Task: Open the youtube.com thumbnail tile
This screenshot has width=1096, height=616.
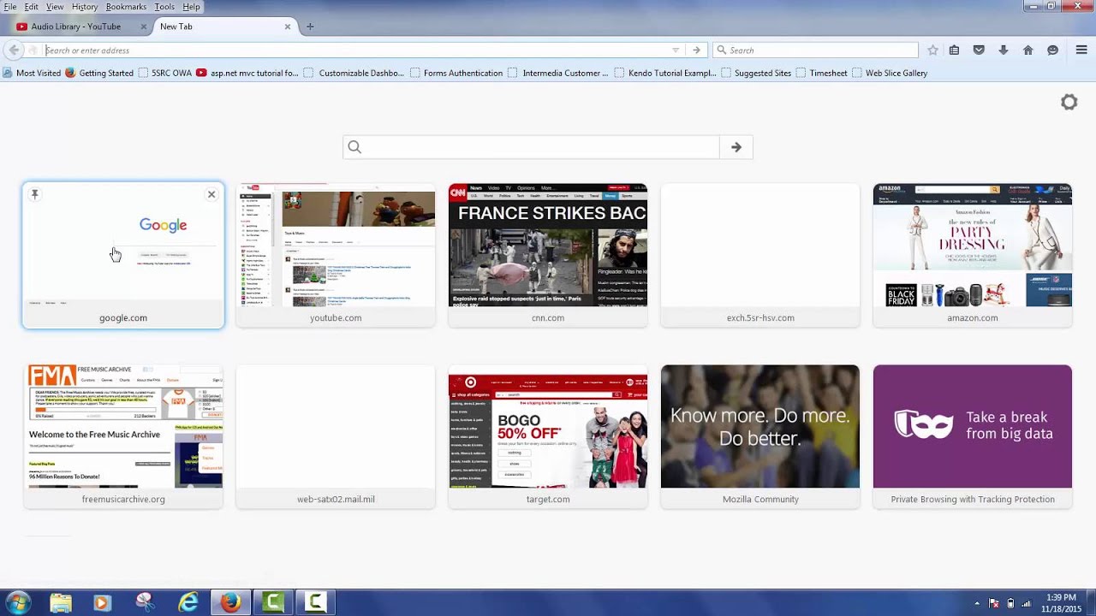Action: click(x=336, y=255)
